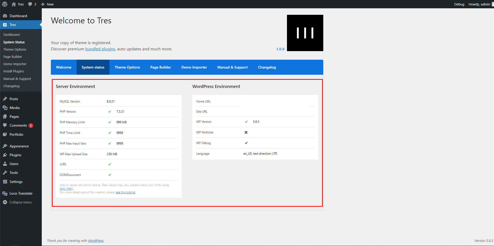The image size is (494, 246).
Task: Click the red 3 comments badge
Action: click(31, 126)
